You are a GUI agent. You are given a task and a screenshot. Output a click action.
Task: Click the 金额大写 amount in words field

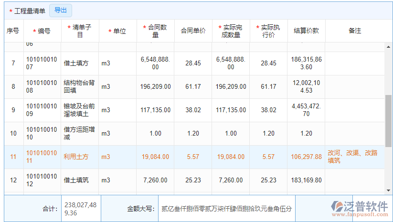(x=226, y=209)
